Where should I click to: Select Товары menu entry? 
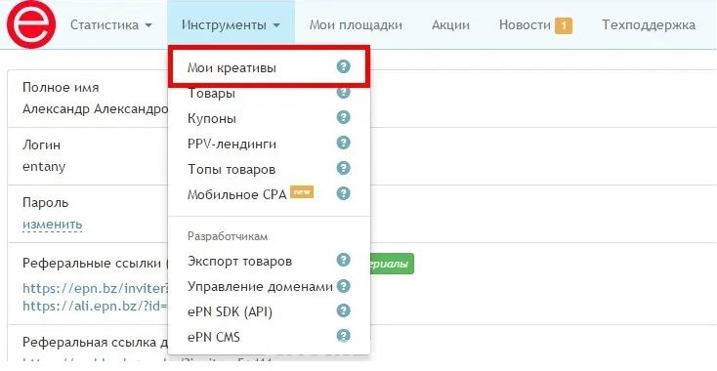tap(211, 94)
